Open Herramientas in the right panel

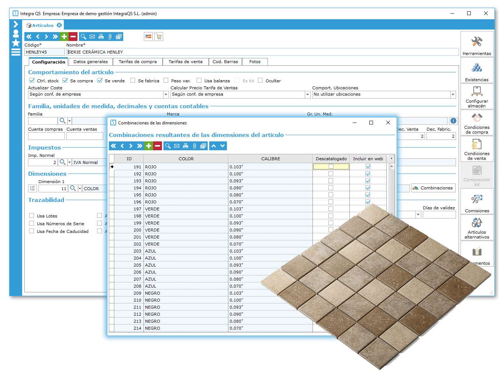pos(477,44)
